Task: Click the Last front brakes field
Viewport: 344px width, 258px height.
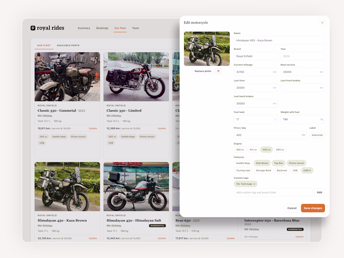Action: pyautogui.click(x=302, y=88)
